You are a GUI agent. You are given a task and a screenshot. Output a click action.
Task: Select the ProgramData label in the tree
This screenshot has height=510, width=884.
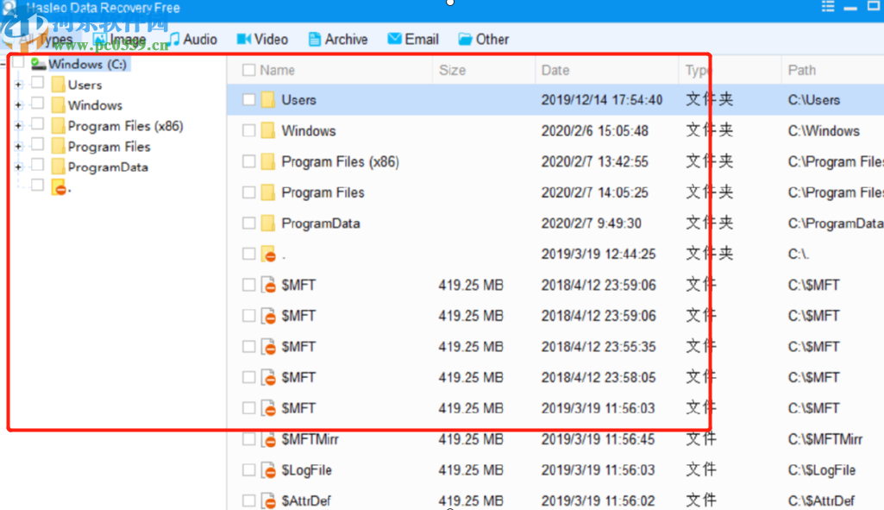pos(108,167)
